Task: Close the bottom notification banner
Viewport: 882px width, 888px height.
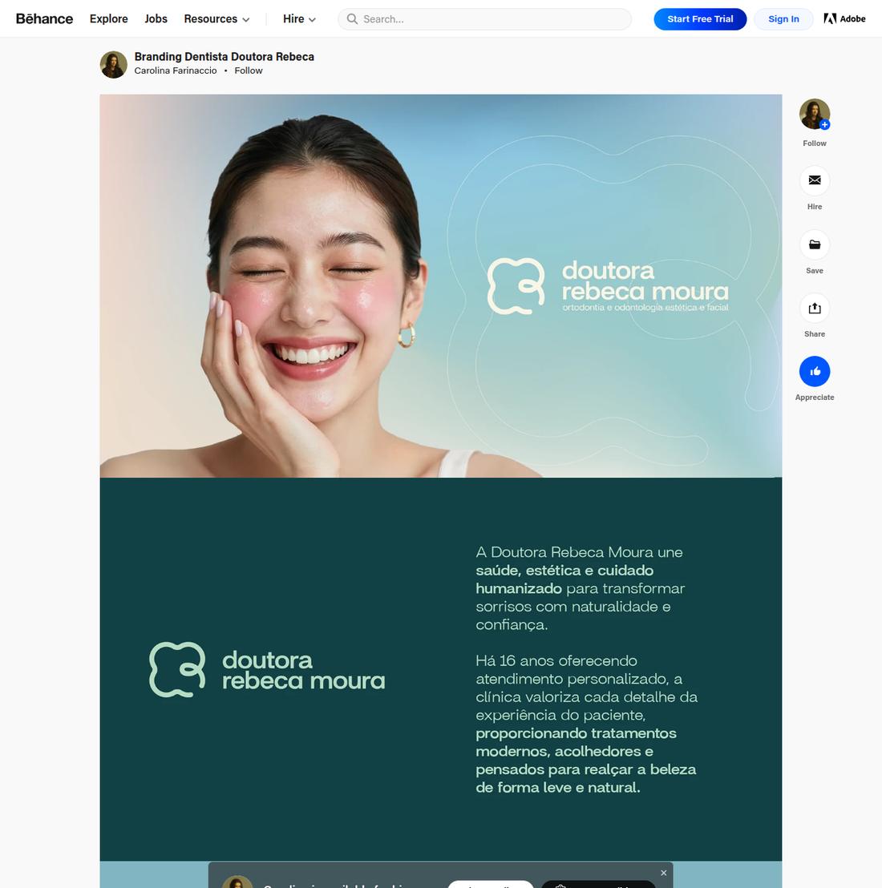Action: 663,873
